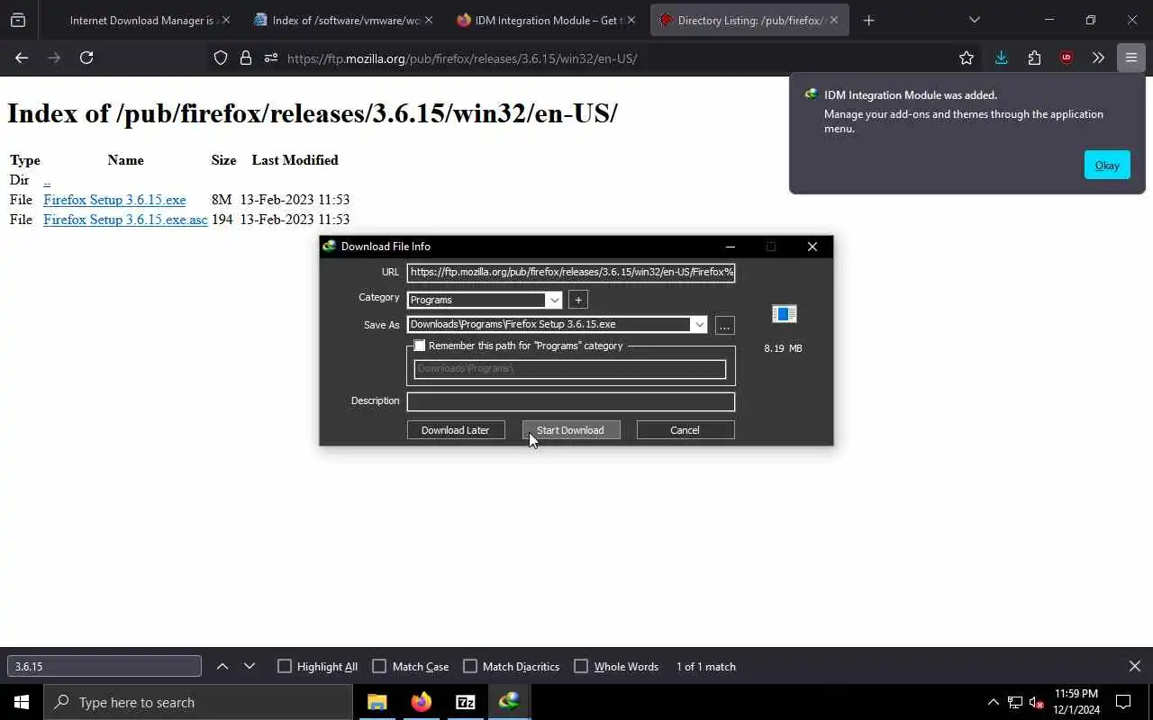The width and height of the screenshot is (1153, 720).
Task: Open a new tab with plus
Action: coord(868,20)
